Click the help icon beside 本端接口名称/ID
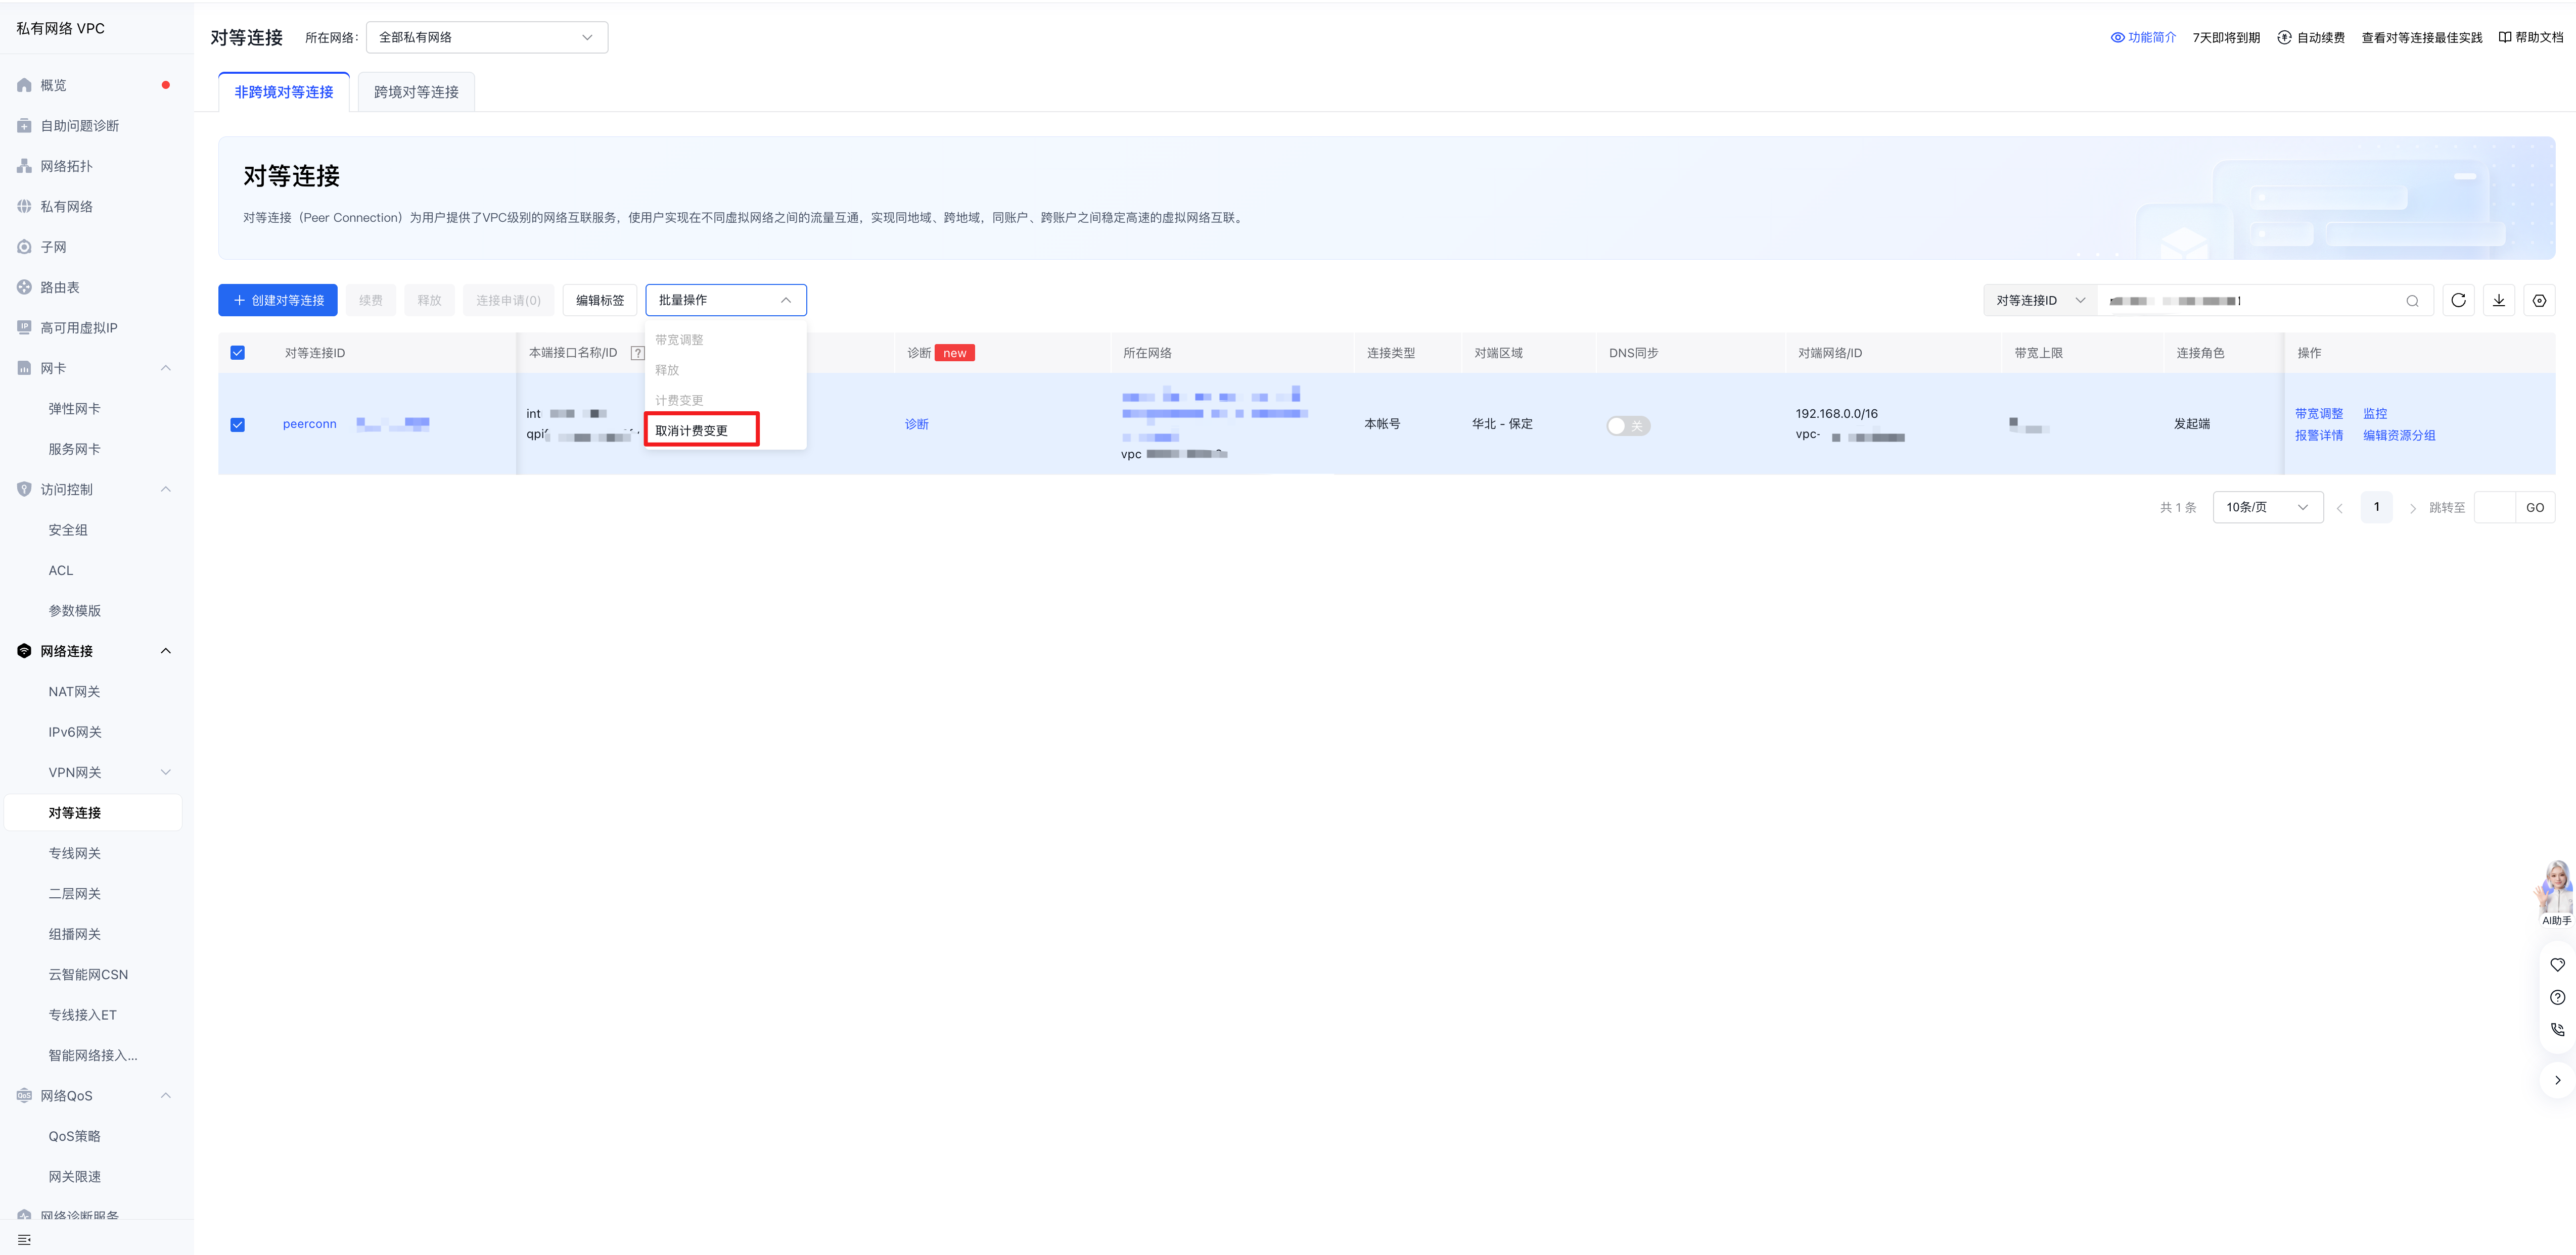Image resolution: width=2576 pixels, height=1255 pixels. click(637, 353)
